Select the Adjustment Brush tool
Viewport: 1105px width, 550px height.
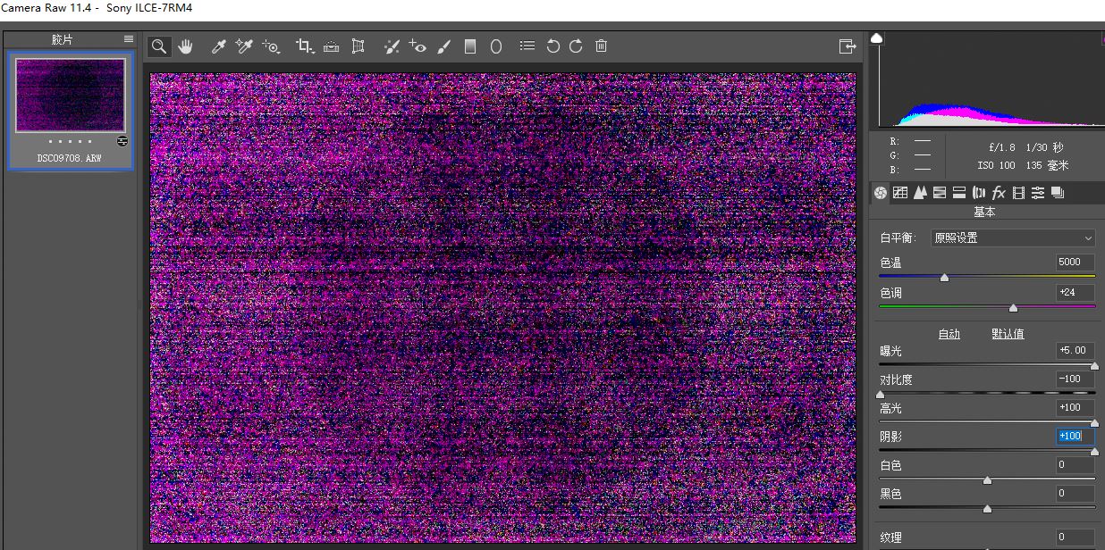(444, 46)
